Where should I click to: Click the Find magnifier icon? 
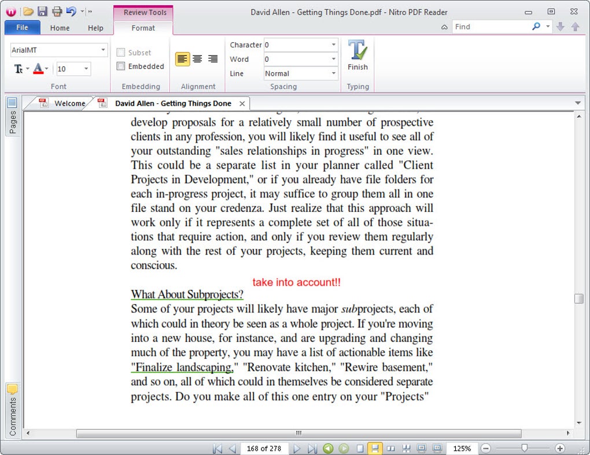536,27
